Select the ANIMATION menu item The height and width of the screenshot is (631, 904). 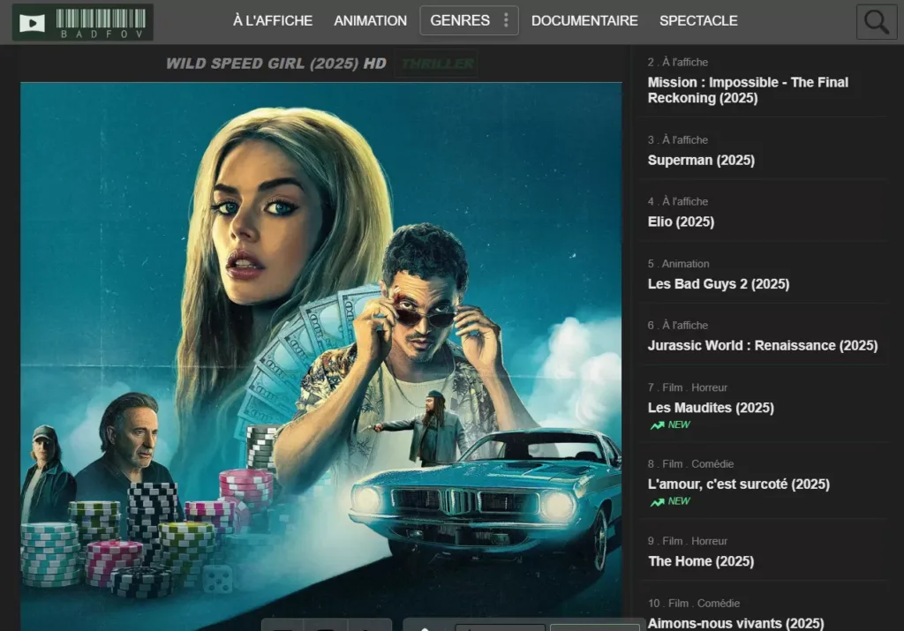[x=370, y=19]
